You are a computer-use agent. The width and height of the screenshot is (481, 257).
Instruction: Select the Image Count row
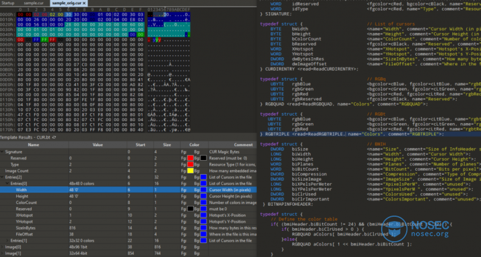point(128,171)
